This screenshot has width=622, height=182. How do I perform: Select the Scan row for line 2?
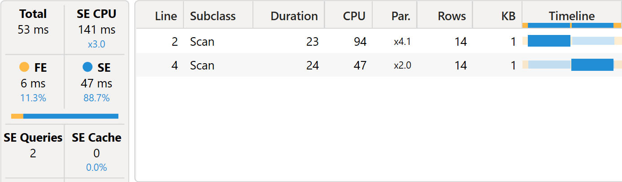(x=379, y=42)
